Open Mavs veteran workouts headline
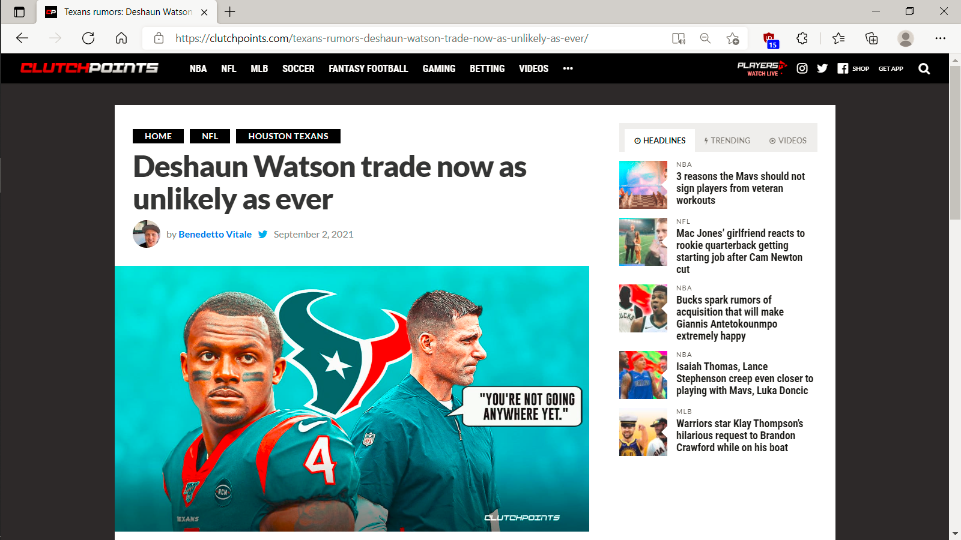Image resolution: width=961 pixels, height=540 pixels. click(x=741, y=188)
